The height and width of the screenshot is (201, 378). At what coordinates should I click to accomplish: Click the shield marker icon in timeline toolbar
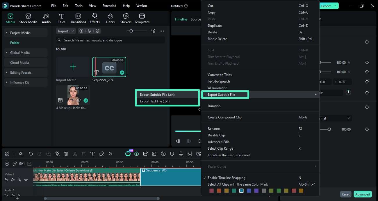(172, 154)
